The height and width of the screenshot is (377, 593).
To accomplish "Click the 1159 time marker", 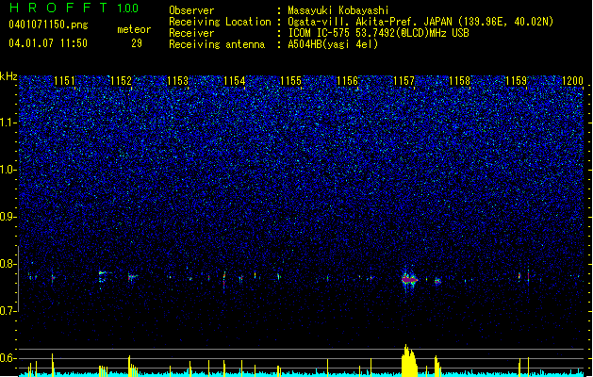I will coord(516,81).
